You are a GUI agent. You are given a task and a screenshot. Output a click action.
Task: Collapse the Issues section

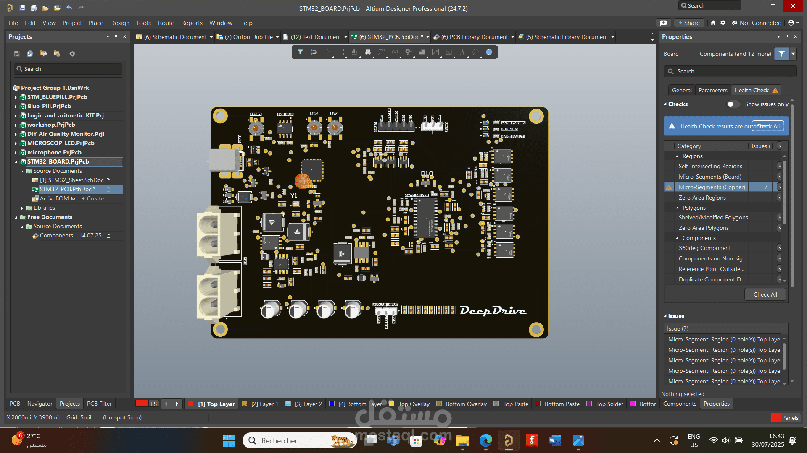tap(665, 316)
